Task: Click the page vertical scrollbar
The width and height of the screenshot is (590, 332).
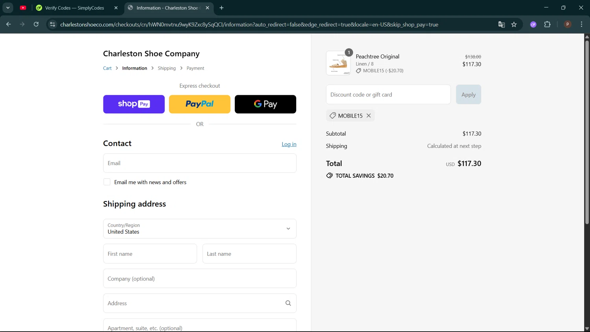Action: click(587, 132)
